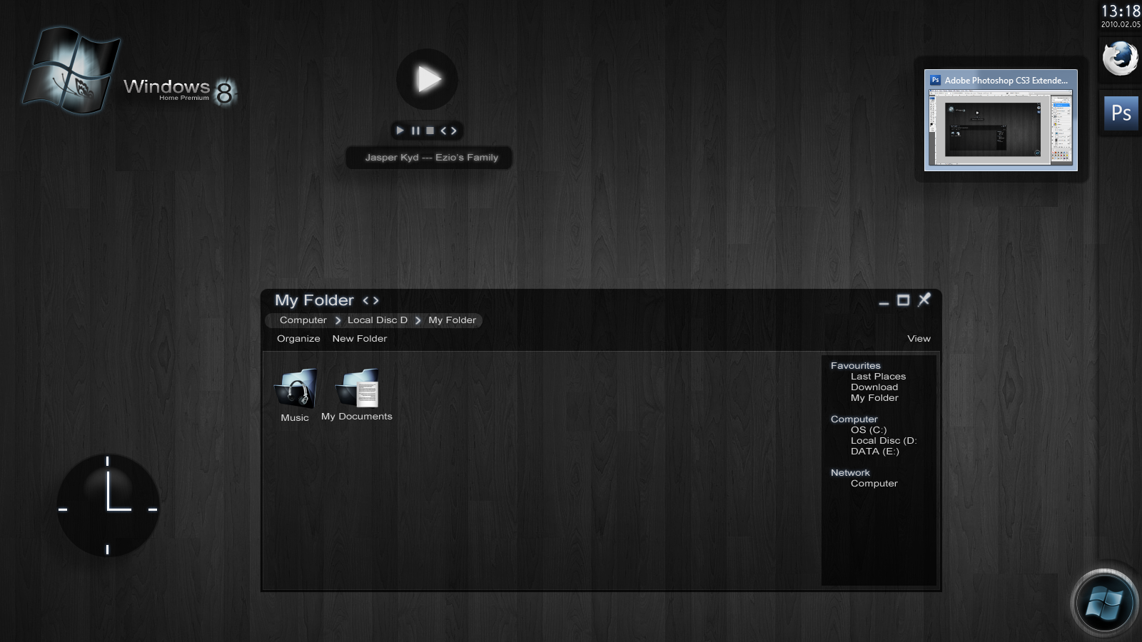Image resolution: width=1142 pixels, height=642 pixels.
Task: Open Last Places in Favourites
Action: click(x=878, y=377)
